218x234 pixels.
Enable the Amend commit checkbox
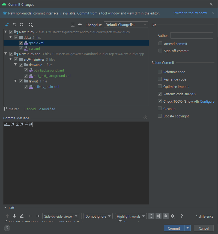click(160, 43)
